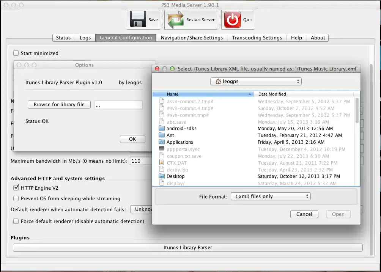This screenshot has width=381, height=272.
Task: Click the maximum bandwidth input field
Action: point(141,161)
